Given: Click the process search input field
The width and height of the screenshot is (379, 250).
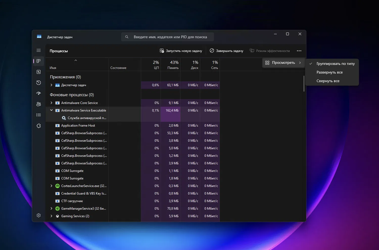Looking at the screenshot, I should point(170,37).
